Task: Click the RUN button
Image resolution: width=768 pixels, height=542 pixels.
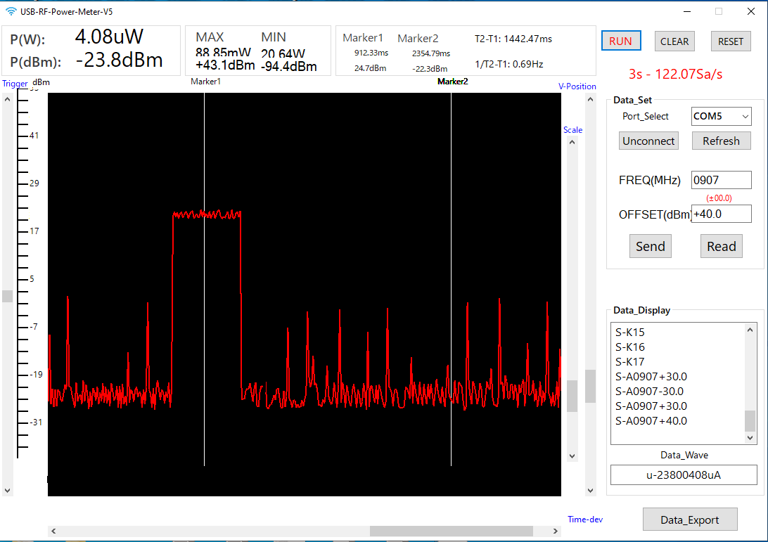Action: click(x=620, y=41)
